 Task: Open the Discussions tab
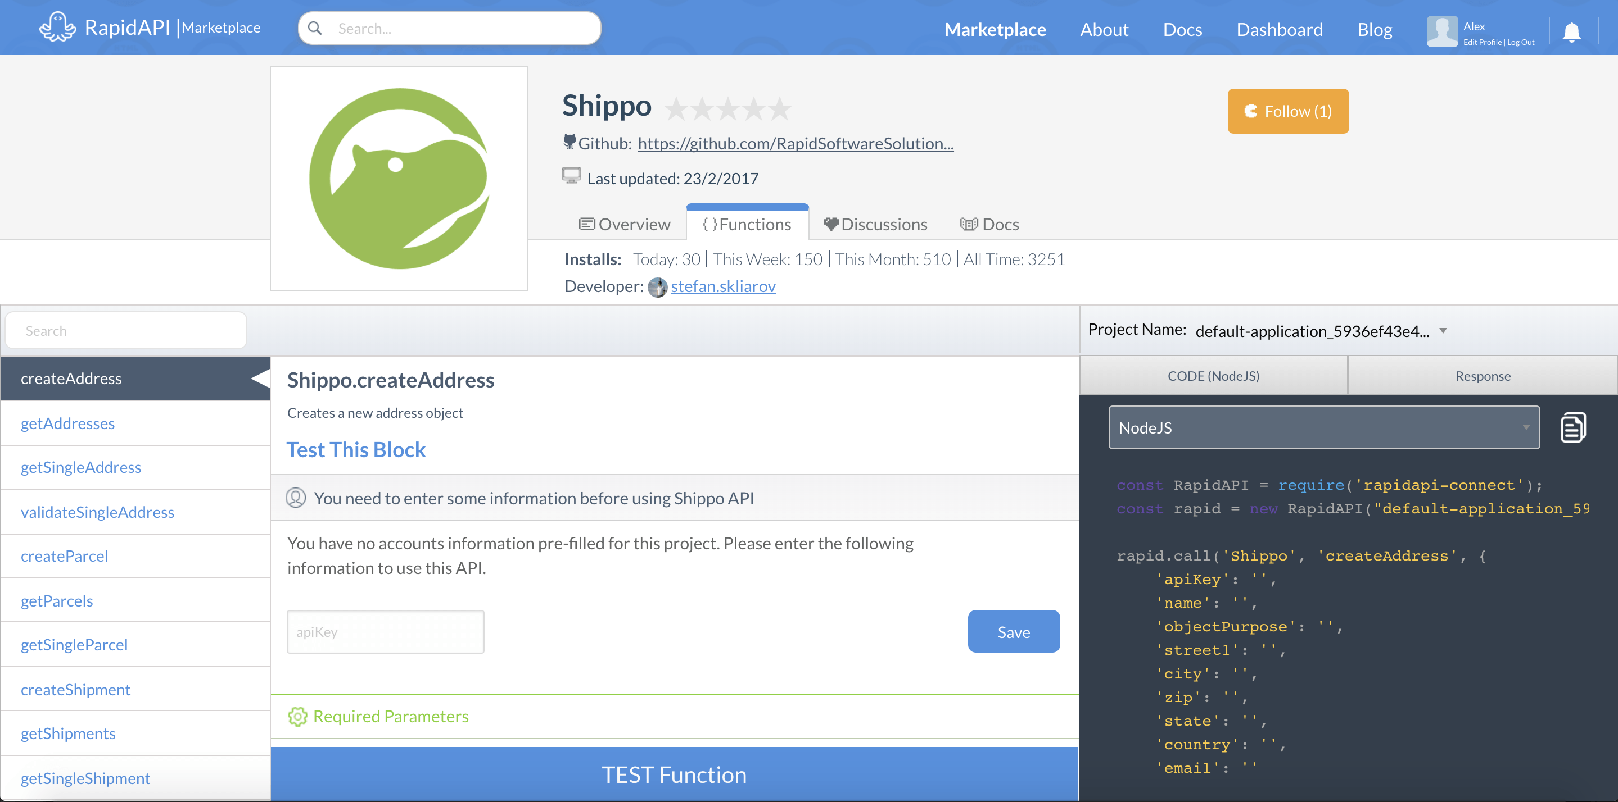click(x=875, y=224)
